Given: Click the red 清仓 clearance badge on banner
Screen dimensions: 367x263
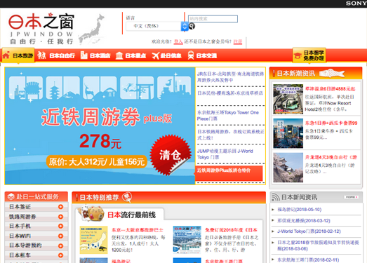Looking at the screenshot, I should click(x=171, y=155).
